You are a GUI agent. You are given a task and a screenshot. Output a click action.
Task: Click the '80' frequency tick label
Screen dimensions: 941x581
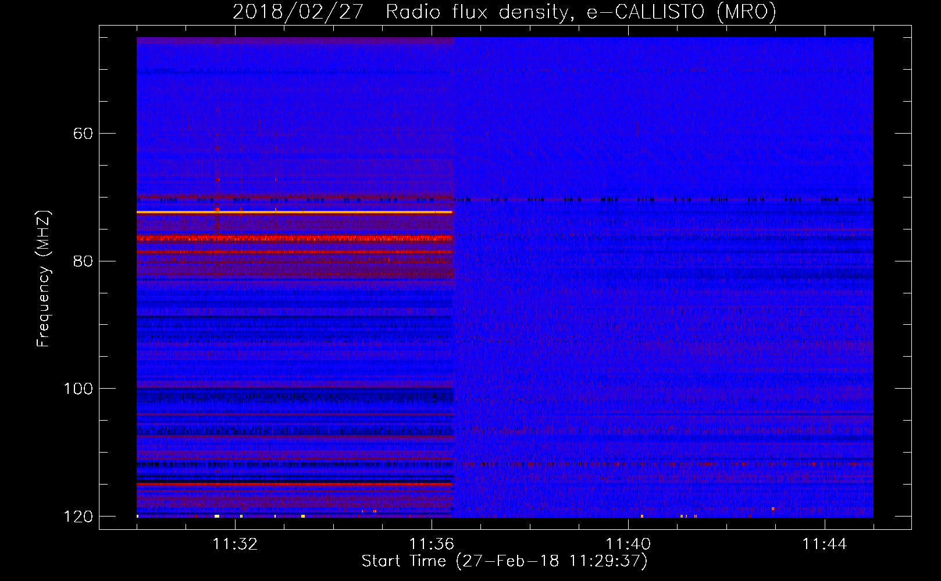(83, 261)
